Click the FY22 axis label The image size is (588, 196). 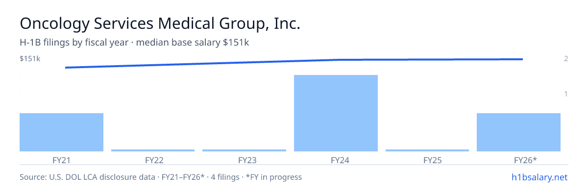click(153, 160)
